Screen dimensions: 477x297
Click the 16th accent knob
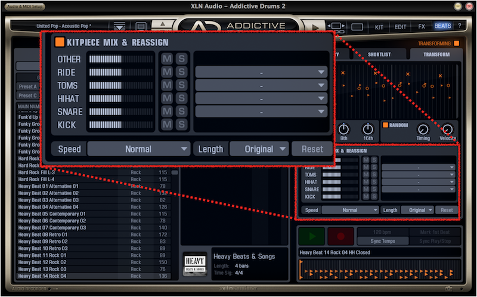point(368,129)
